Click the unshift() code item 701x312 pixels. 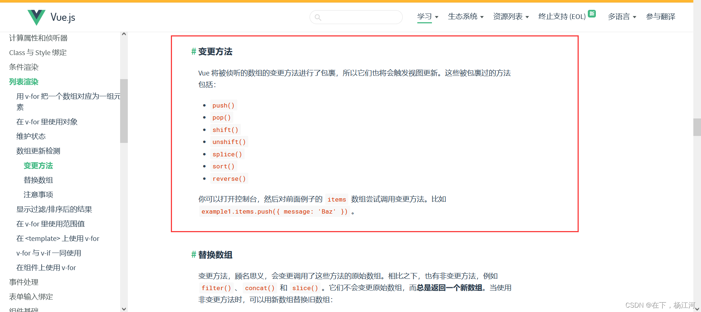[229, 142]
